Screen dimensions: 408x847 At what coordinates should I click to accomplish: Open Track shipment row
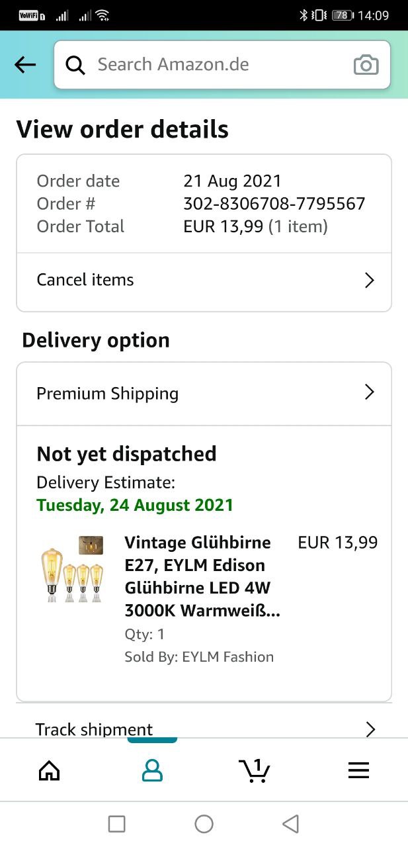click(x=94, y=729)
